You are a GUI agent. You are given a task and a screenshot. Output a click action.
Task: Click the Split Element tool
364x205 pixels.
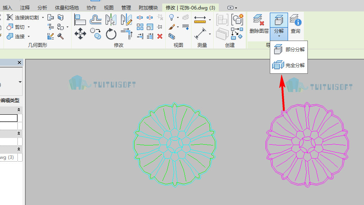[140, 18]
